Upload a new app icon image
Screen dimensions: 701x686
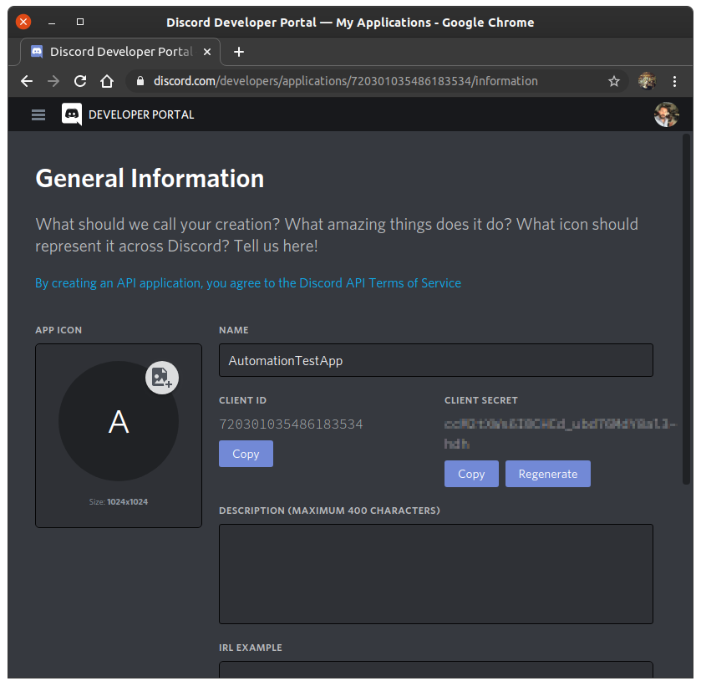pos(162,378)
